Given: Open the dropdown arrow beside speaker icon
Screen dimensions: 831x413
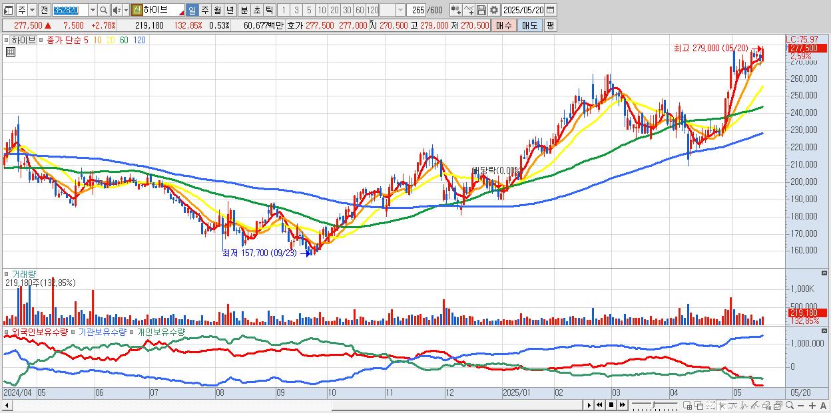Looking at the screenshot, I should (126, 10).
